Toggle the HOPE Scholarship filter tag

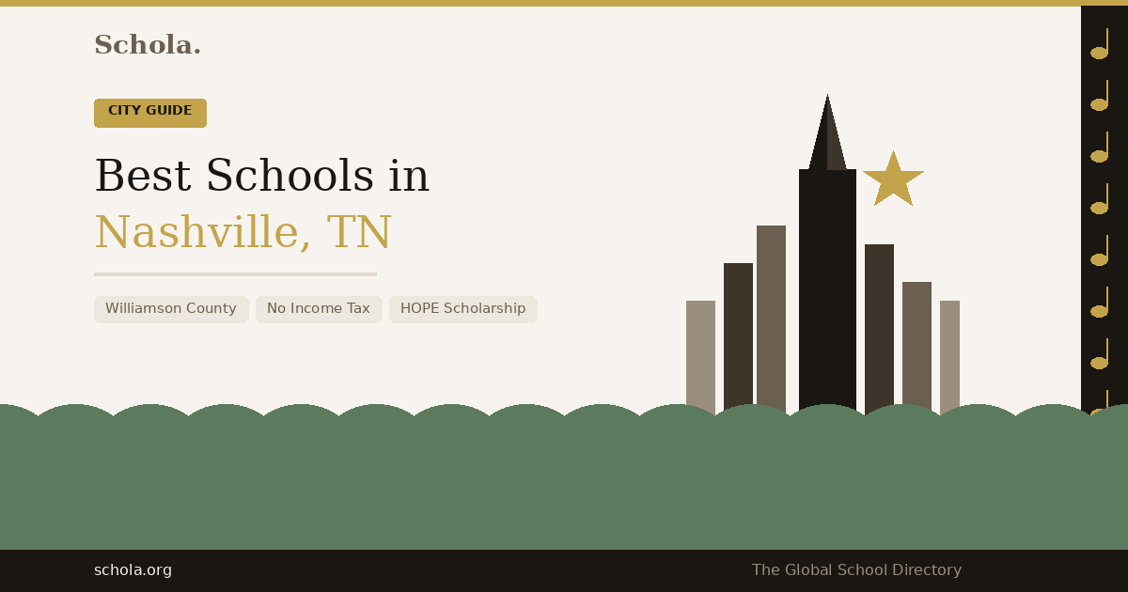[x=462, y=308]
